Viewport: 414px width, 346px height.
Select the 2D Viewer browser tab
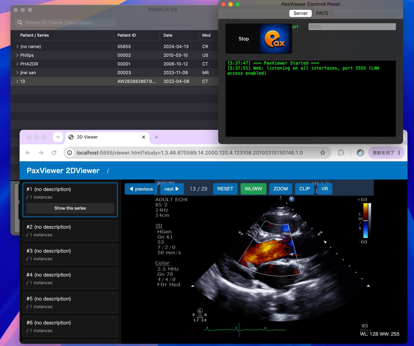pyautogui.click(x=107, y=137)
